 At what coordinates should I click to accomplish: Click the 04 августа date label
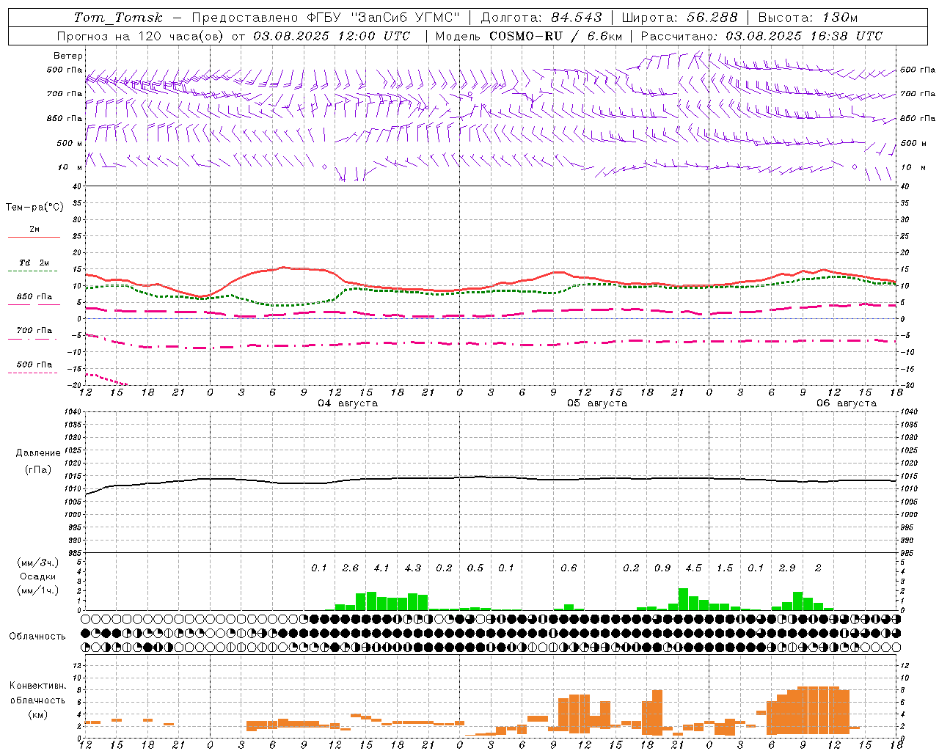348,403
